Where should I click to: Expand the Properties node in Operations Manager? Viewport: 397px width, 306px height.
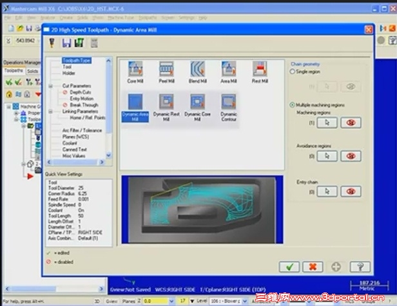click(17, 113)
